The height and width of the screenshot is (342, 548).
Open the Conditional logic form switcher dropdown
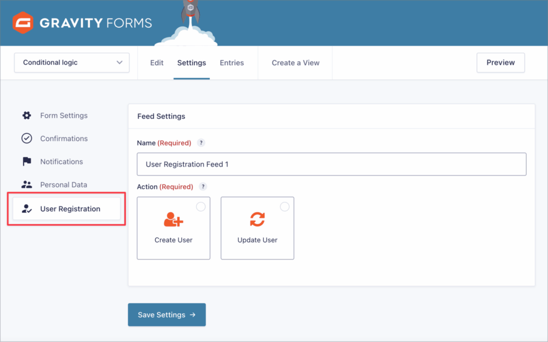[72, 63]
